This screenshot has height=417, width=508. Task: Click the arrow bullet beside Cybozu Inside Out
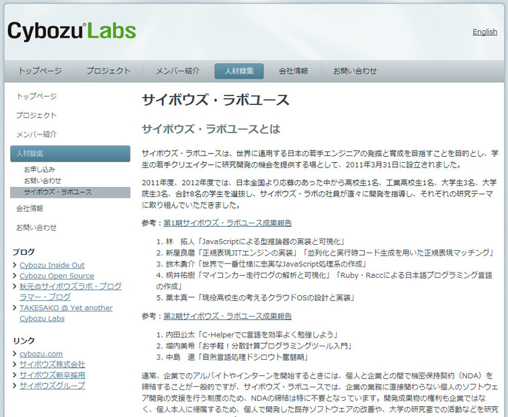click(x=15, y=265)
